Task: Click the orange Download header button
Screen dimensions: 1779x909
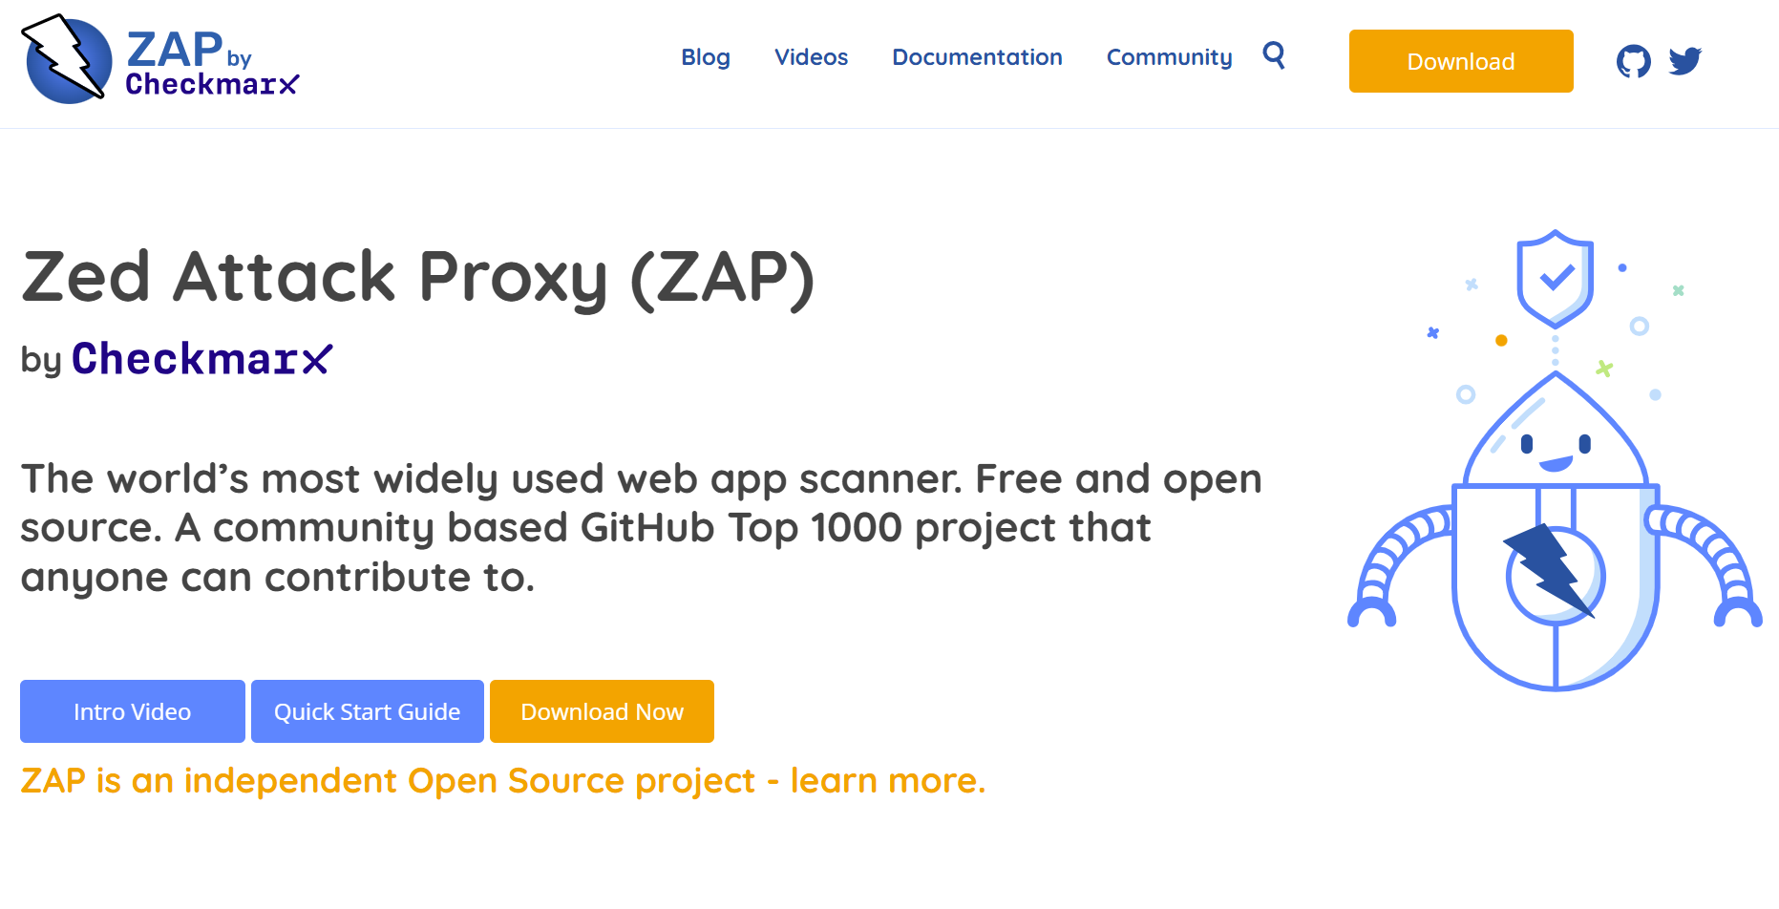Action: point(1460,61)
